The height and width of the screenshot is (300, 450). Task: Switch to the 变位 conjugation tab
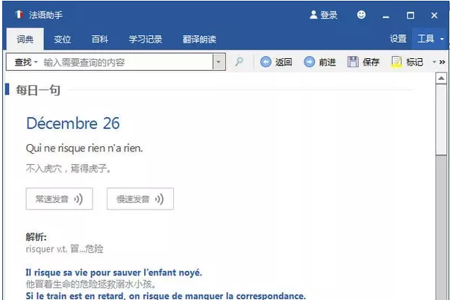click(63, 39)
